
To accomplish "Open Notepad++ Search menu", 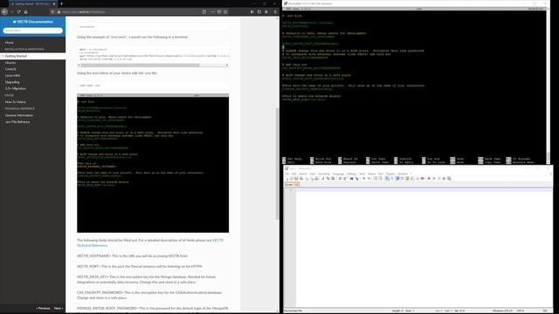I will (303, 174).
